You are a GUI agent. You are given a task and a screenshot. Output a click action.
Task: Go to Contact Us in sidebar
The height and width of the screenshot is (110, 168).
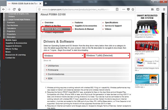point(10,58)
